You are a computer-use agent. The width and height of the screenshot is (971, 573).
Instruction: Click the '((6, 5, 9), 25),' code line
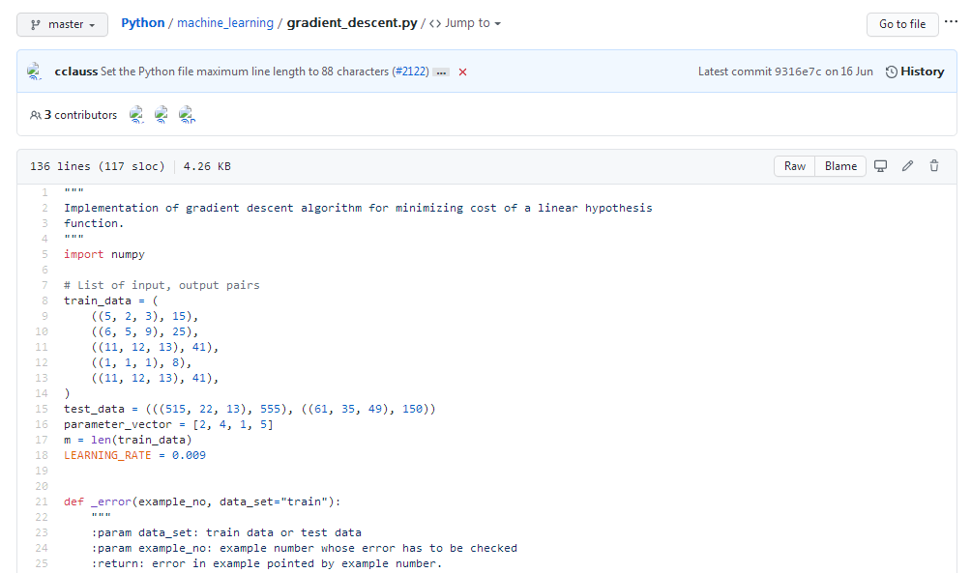click(145, 331)
